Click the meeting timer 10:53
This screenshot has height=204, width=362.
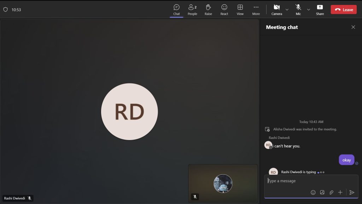click(x=16, y=10)
